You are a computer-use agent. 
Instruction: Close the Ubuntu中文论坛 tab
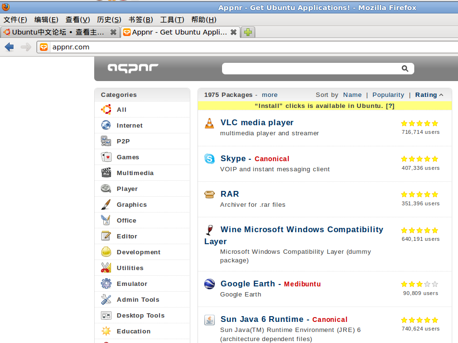pos(113,32)
